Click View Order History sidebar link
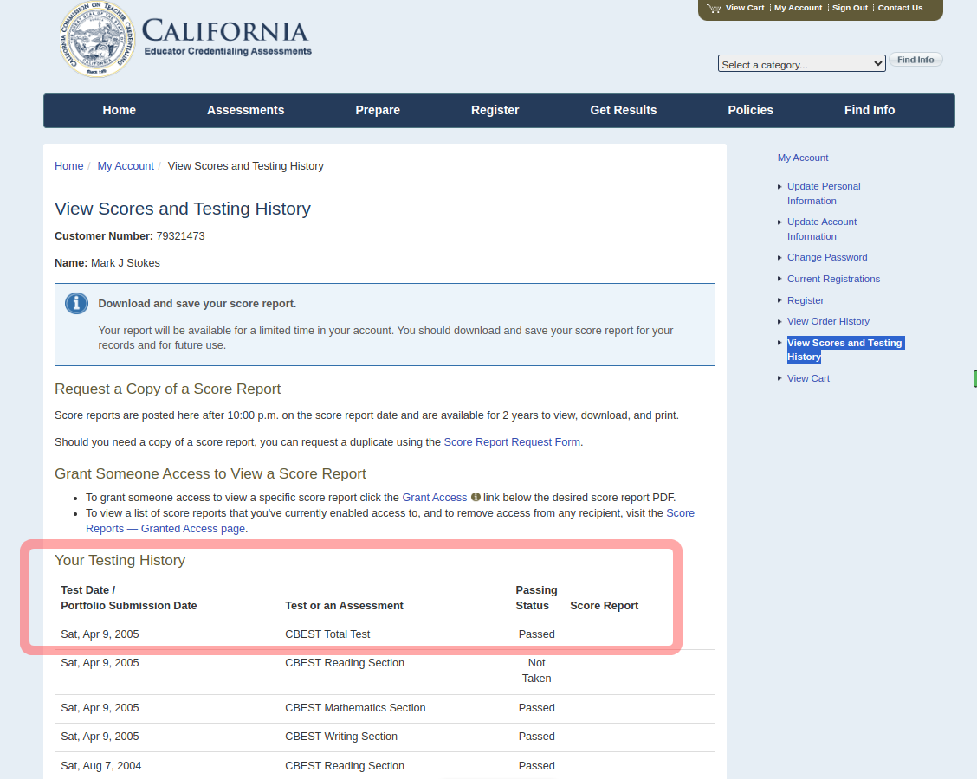The image size is (977, 779). click(x=827, y=321)
